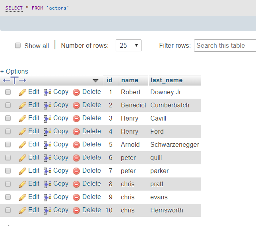
Task: Tick the checkbox for Benedict Cumberbatch row
Action: click(8, 105)
